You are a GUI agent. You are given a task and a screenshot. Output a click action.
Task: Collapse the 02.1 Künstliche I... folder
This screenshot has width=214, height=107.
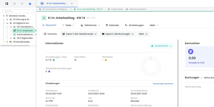click(x=11, y=27)
